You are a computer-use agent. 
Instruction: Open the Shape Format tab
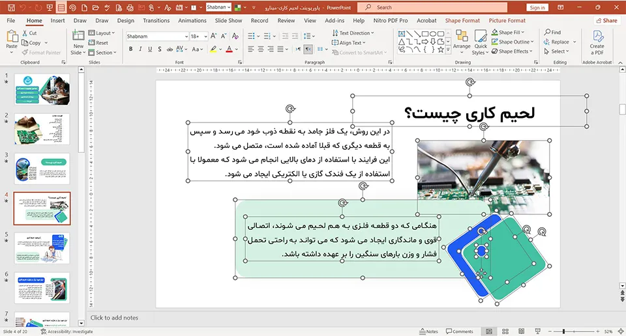(x=462, y=20)
